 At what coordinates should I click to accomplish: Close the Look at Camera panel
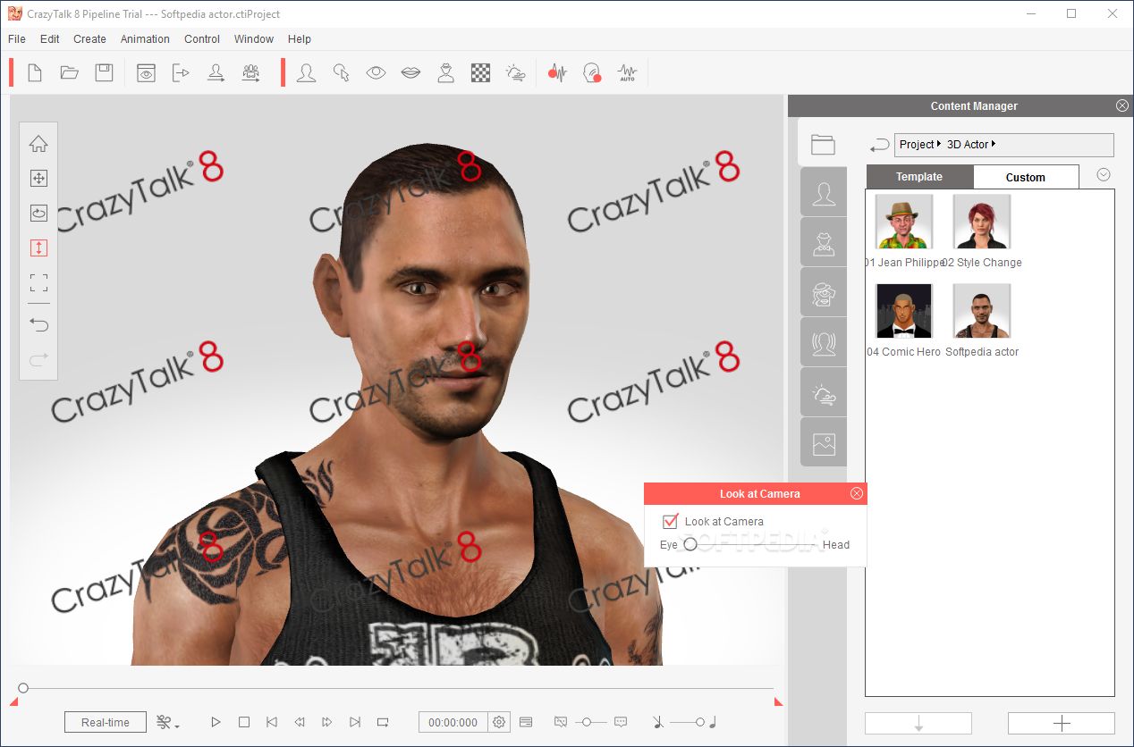[x=857, y=493]
